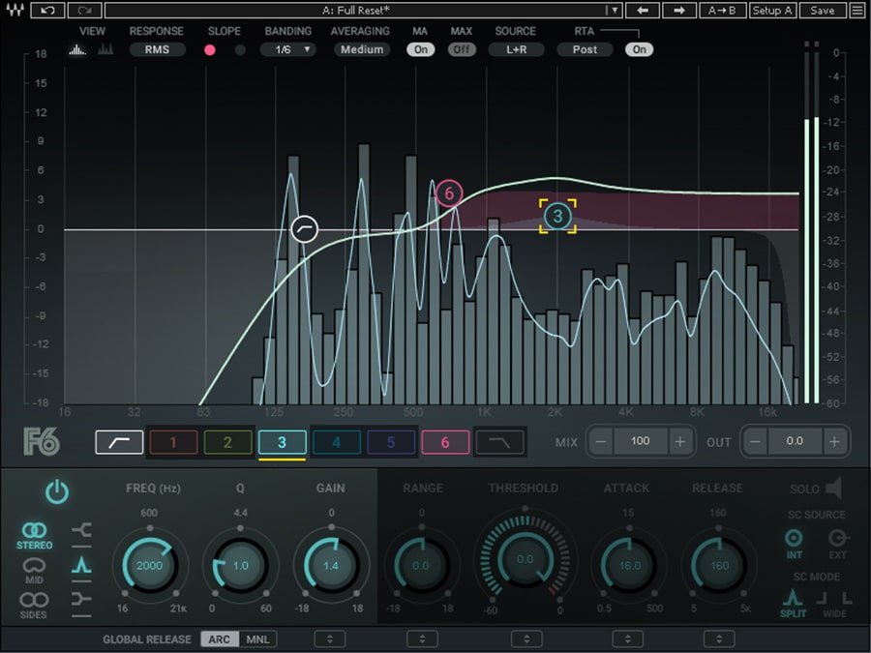Open the preset list dropdown arrow

click(615, 10)
